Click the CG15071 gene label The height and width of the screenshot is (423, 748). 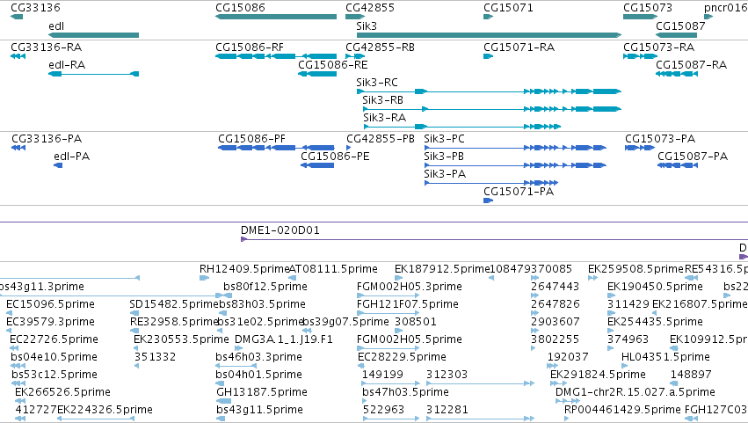[x=508, y=8]
